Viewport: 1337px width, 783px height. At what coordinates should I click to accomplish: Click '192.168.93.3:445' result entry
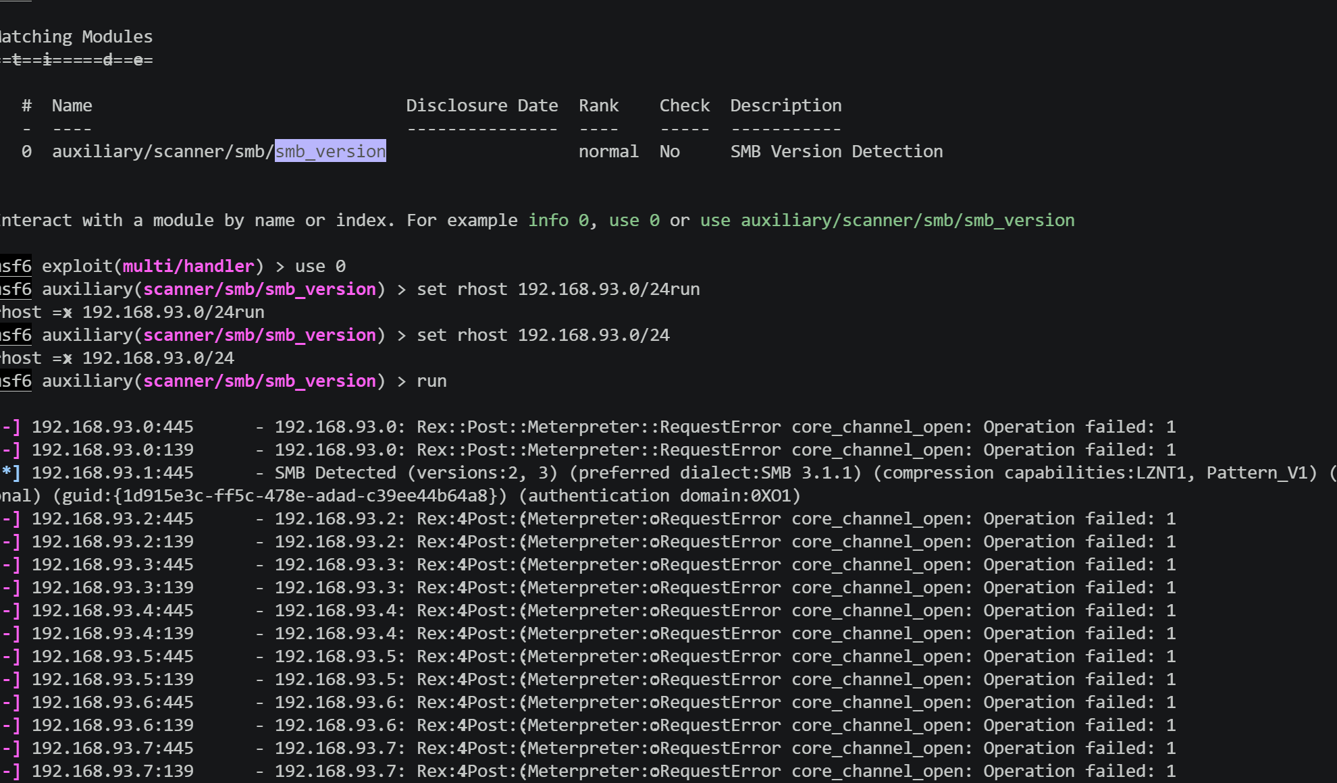(x=113, y=564)
